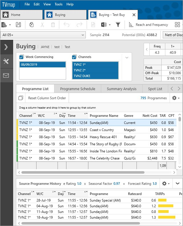Click the new buy document toolbar icon
Viewport: 183px width, 226px height.
coord(4,25)
